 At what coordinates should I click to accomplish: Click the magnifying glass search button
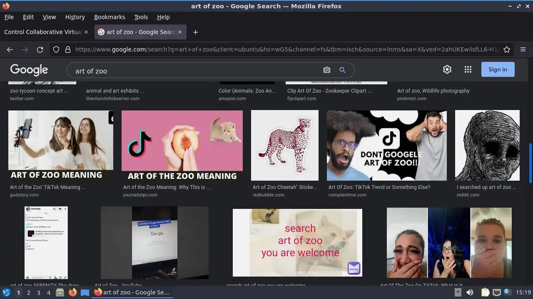tap(342, 70)
